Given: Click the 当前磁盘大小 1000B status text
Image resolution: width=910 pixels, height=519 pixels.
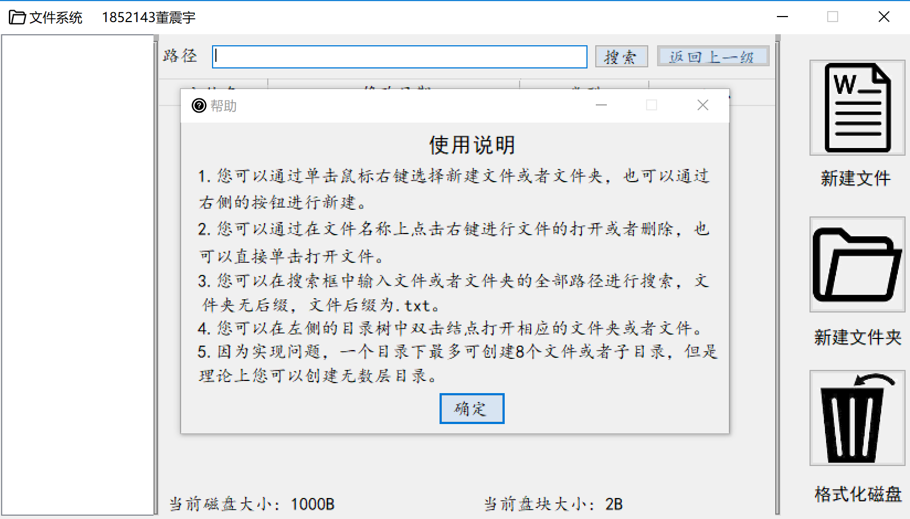Looking at the screenshot, I should point(252,504).
